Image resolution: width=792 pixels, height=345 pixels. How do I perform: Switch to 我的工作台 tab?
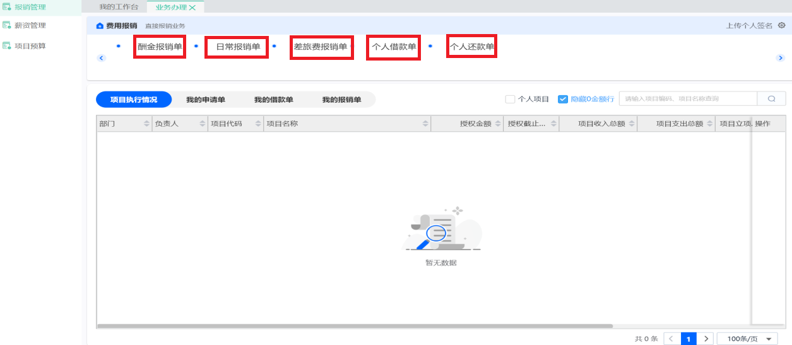(119, 7)
